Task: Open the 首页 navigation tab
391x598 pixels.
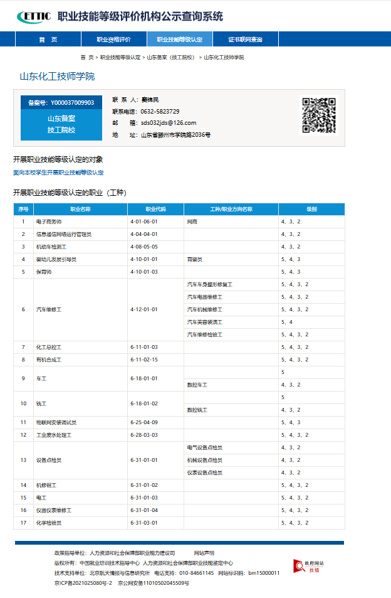Action: (48, 40)
